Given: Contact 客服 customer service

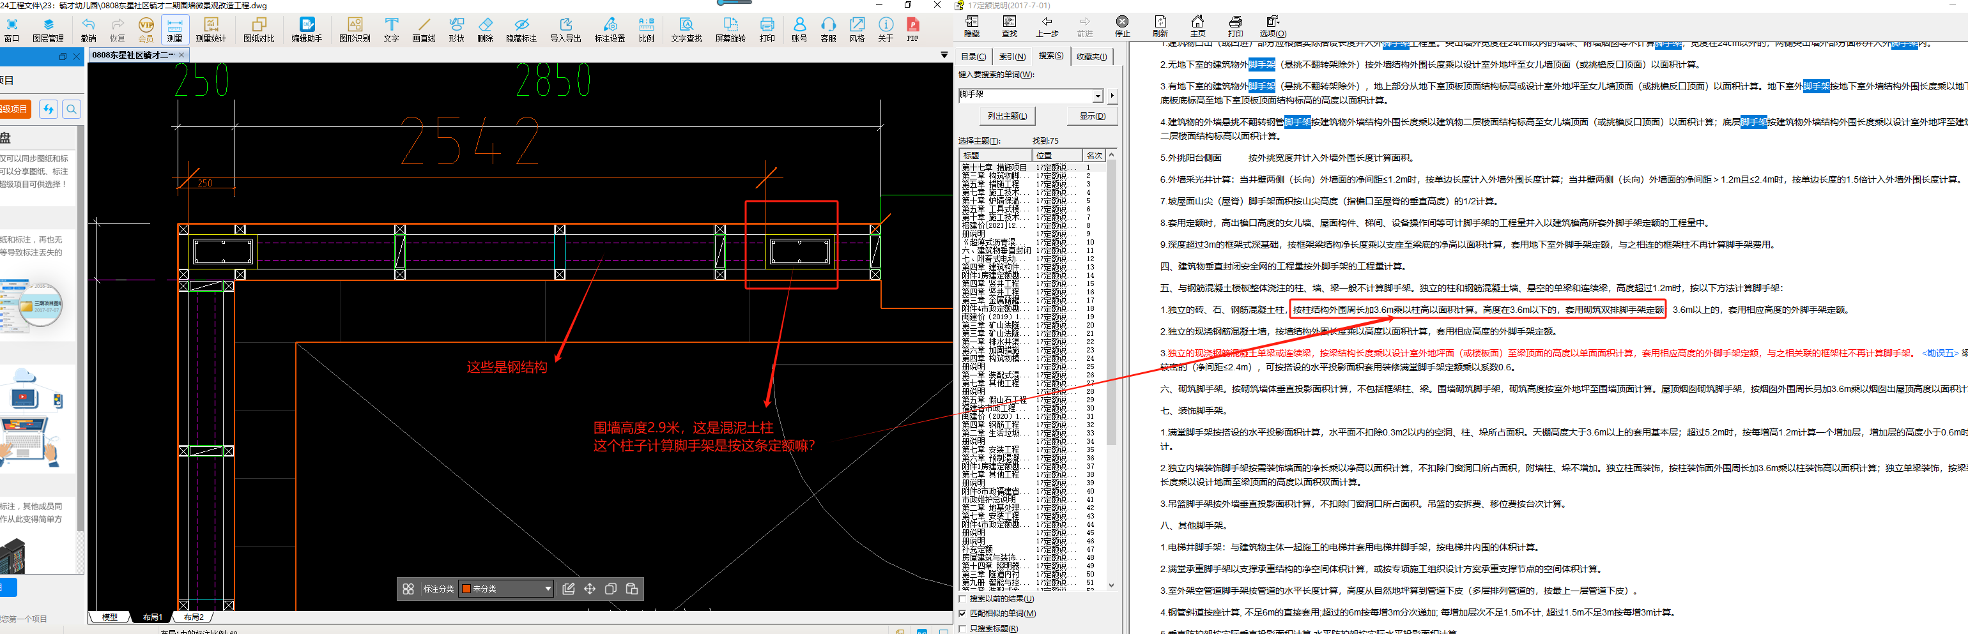Looking at the screenshot, I should 828,30.
